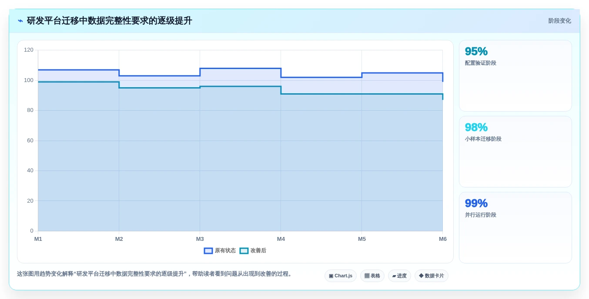Click the 60 y-axis tick label
The image size is (589, 299).
tap(30, 141)
